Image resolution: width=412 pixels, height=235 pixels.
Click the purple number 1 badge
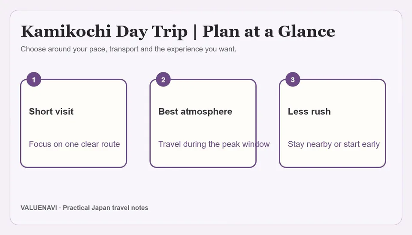(34, 79)
